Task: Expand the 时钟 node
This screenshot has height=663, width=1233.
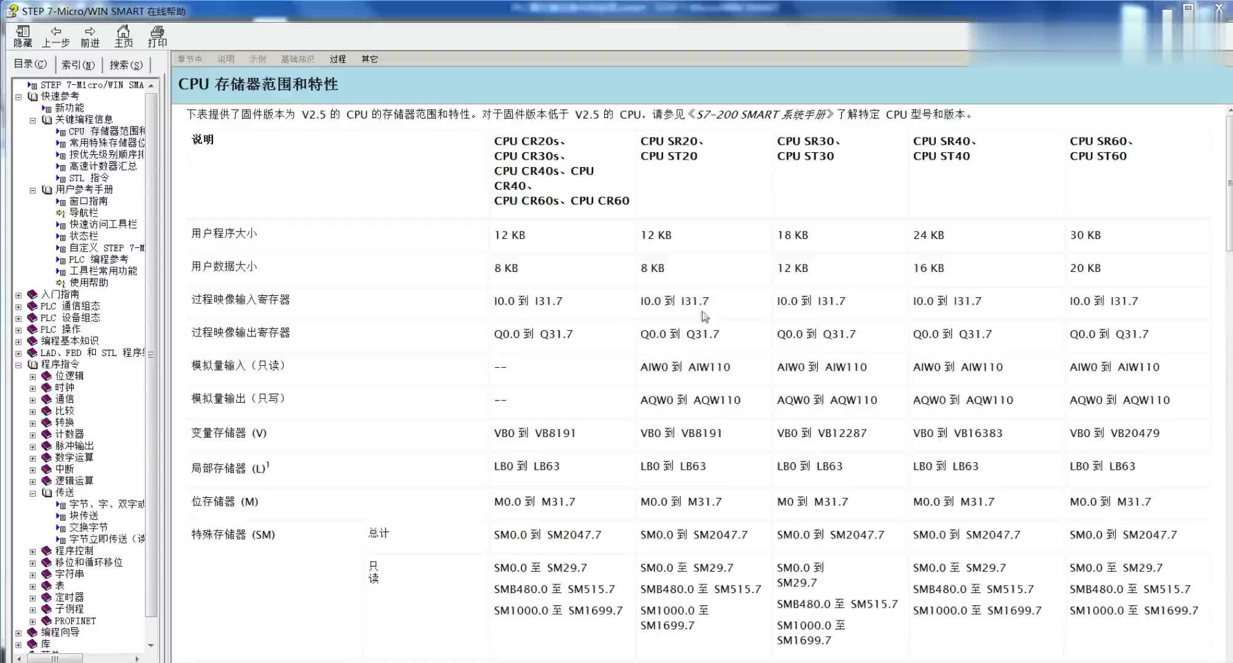Action: click(33, 389)
